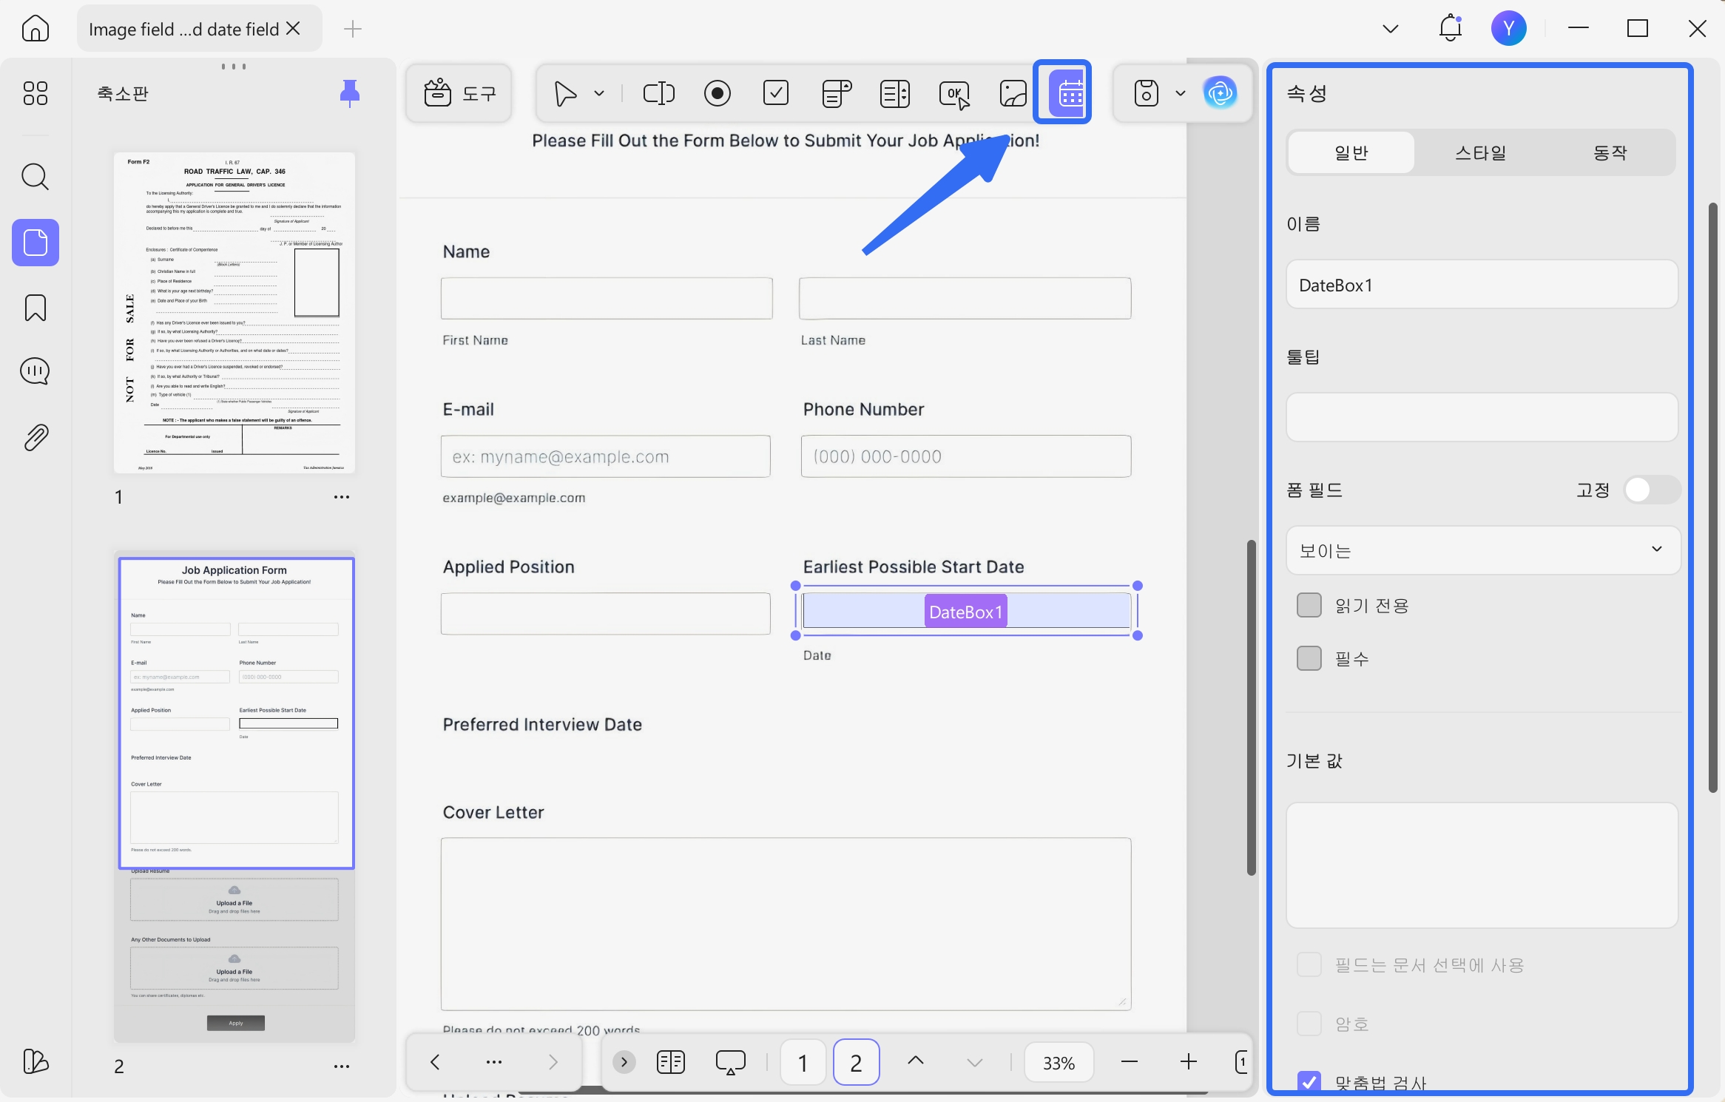This screenshot has height=1102, width=1725.
Task: Check the 필수 checkbox
Action: click(1309, 658)
